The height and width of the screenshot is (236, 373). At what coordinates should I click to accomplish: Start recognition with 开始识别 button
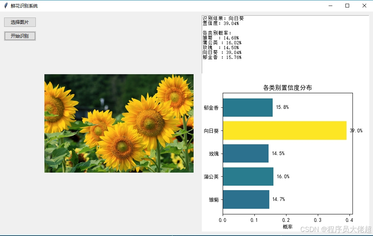point(20,36)
